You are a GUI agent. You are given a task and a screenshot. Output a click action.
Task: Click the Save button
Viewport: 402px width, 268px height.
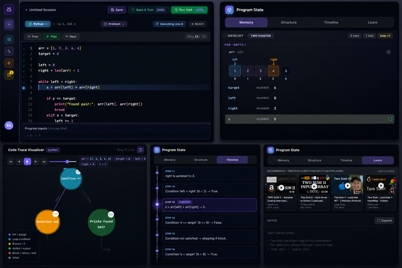[x=117, y=10]
